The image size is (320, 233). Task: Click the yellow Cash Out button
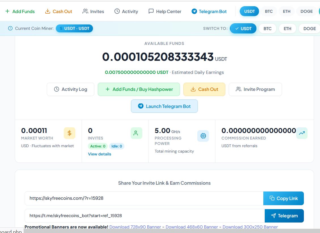pyautogui.click(x=204, y=89)
